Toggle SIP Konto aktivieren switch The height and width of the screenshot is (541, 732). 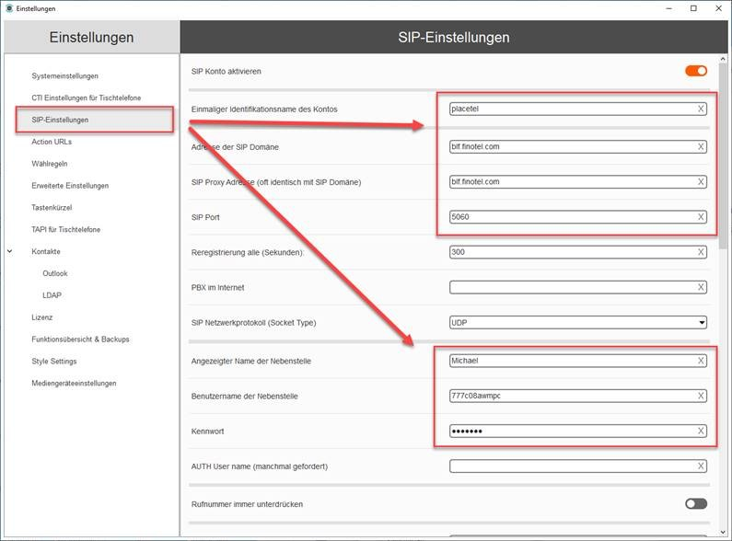(696, 71)
